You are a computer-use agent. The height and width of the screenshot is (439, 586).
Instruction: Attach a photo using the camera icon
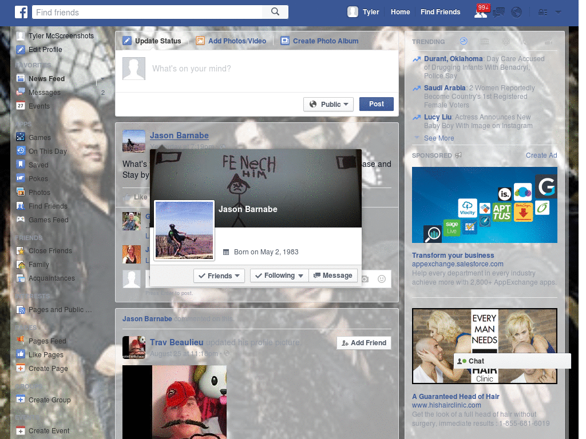point(365,279)
